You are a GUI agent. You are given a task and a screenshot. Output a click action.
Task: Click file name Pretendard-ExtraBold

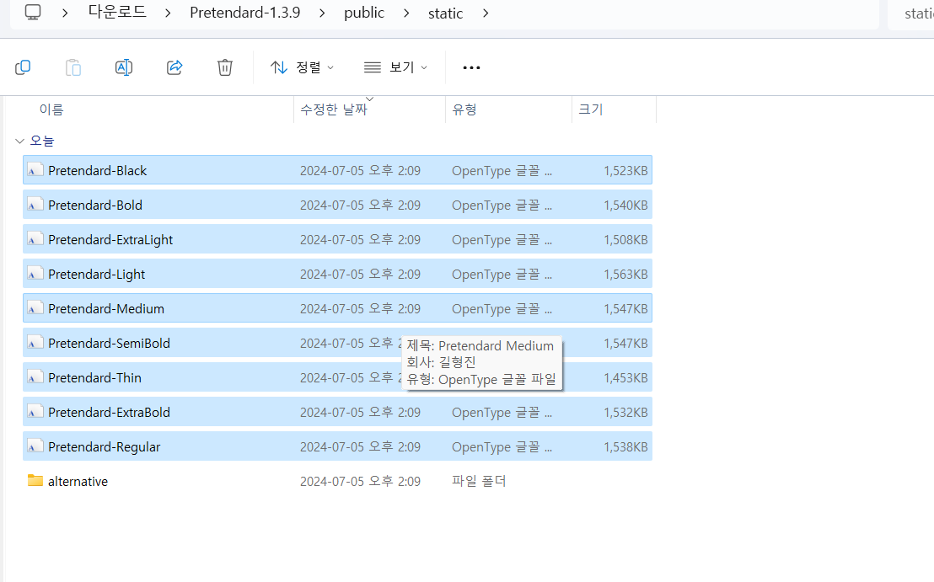tap(109, 413)
